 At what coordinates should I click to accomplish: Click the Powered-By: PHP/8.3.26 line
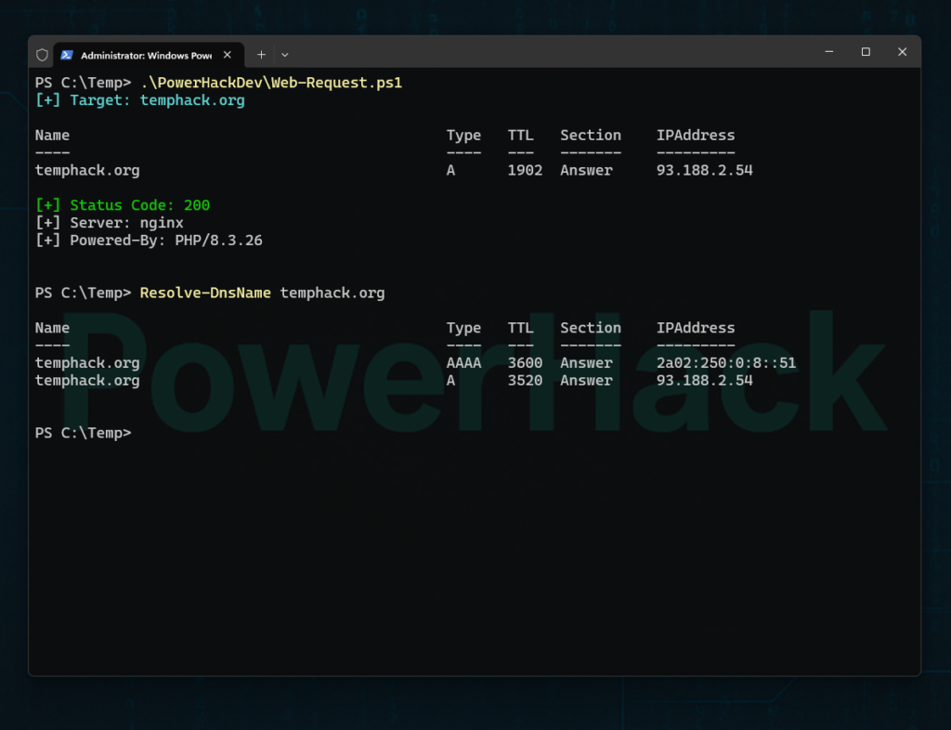coord(149,241)
